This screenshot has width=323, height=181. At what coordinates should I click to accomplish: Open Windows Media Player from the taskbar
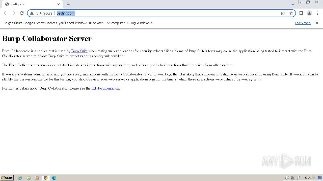37,178
